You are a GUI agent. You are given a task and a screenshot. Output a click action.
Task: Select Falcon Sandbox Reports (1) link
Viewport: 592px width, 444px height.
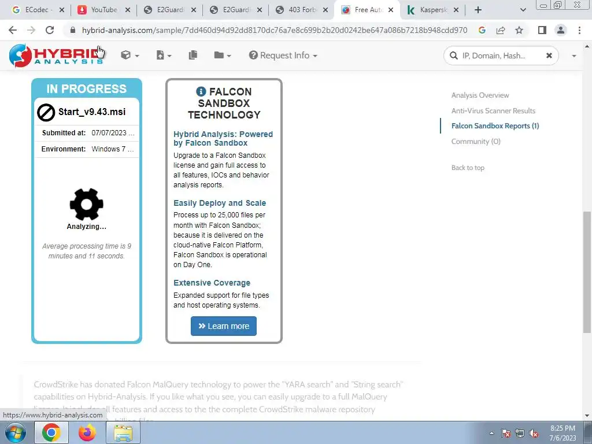point(495,125)
